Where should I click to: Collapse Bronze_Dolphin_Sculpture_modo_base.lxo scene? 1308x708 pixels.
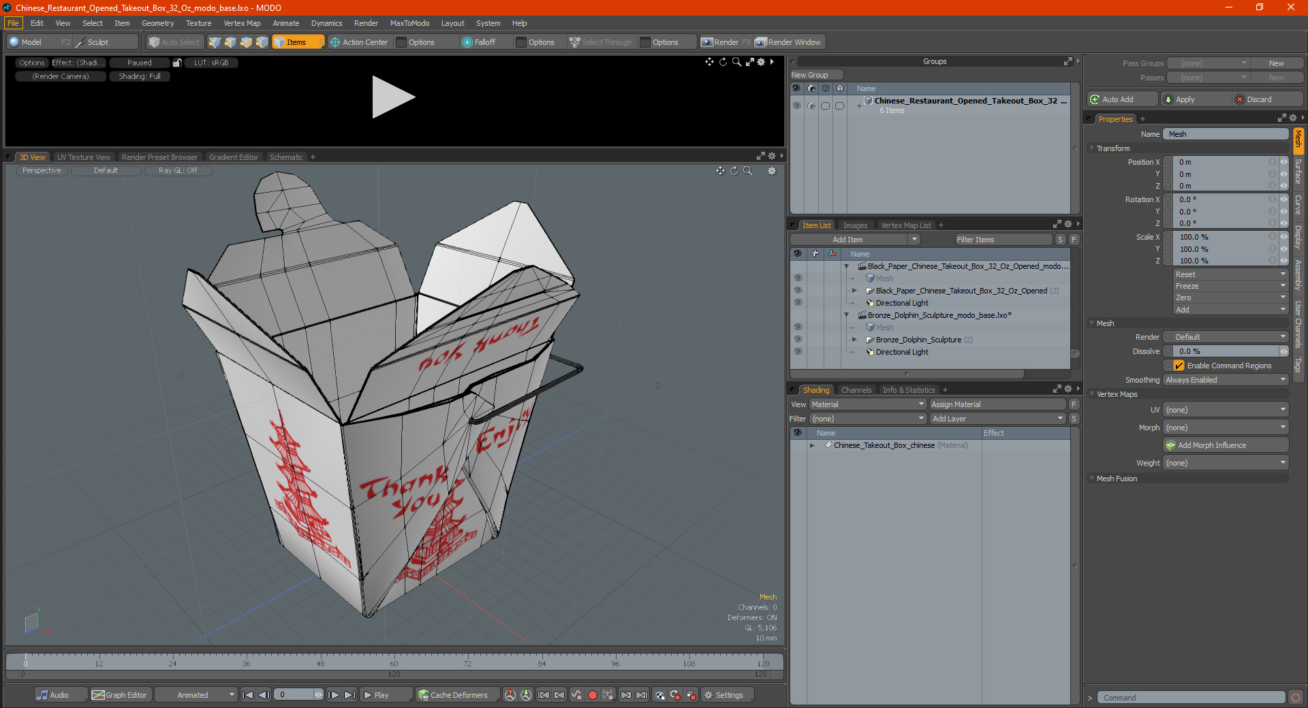[846, 315]
